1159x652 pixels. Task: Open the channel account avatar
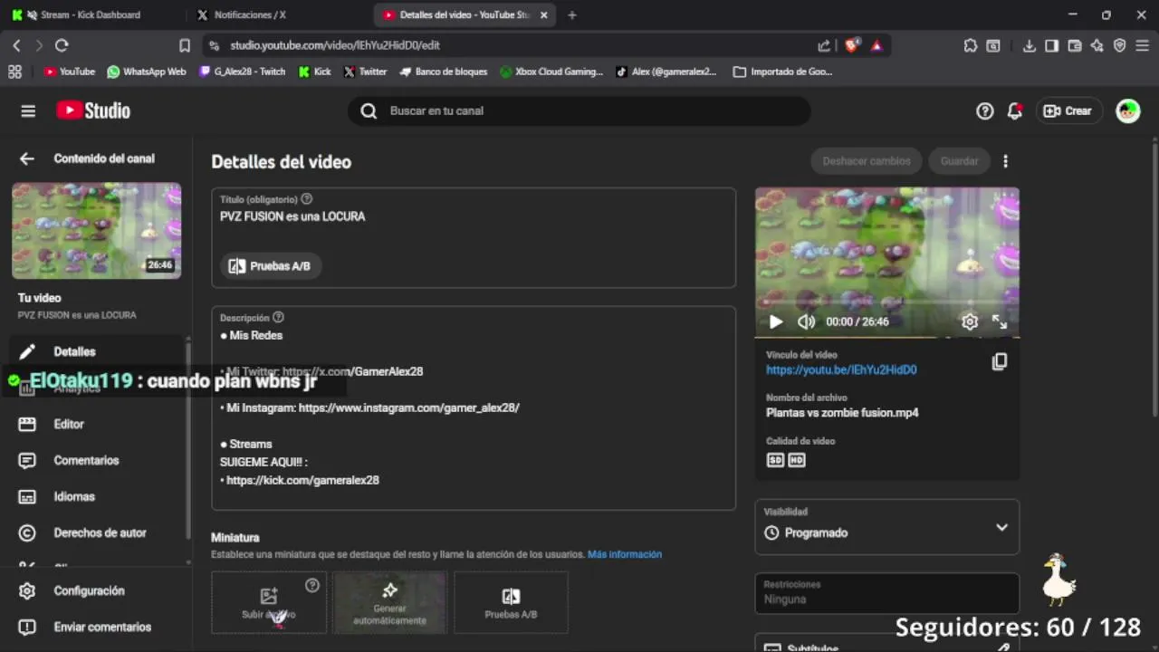1128,110
